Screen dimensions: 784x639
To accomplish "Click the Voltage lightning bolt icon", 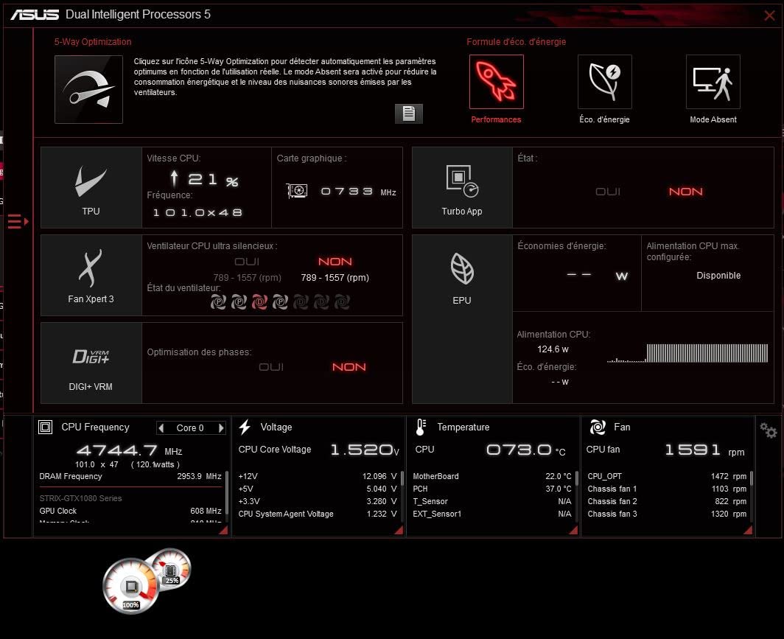I will pos(245,427).
